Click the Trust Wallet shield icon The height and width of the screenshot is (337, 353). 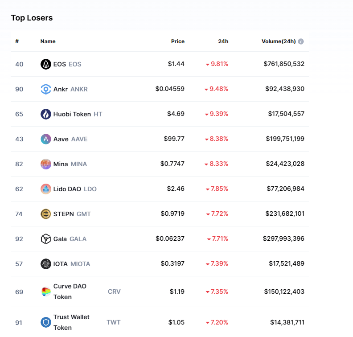pos(46,322)
